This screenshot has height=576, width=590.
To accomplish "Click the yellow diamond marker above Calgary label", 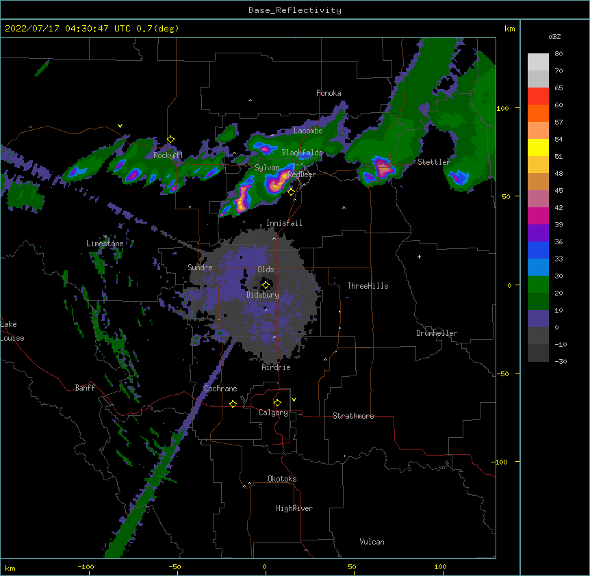I will pyautogui.click(x=277, y=403).
